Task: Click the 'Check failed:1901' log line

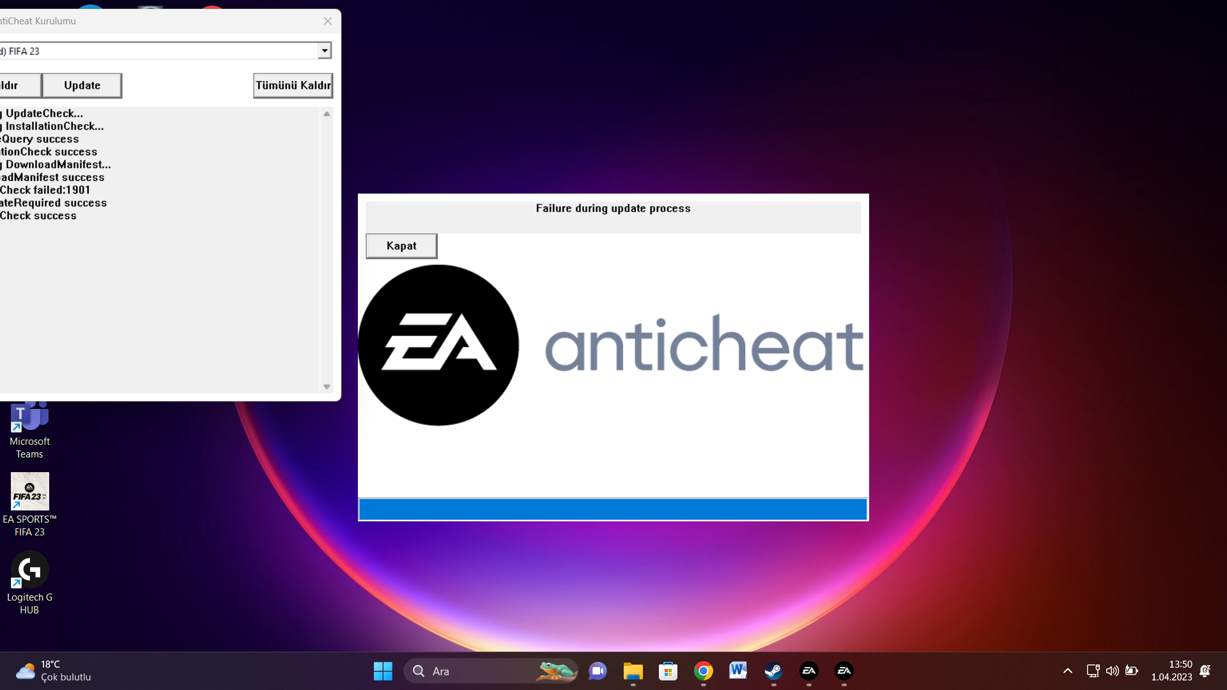Action: 45,190
